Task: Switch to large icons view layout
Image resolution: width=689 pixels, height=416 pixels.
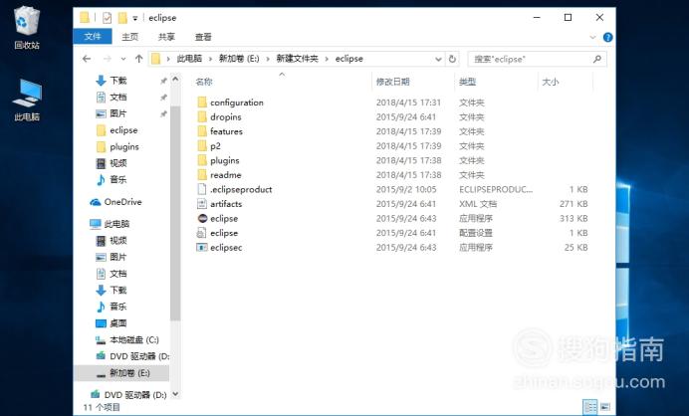Action: pos(605,406)
